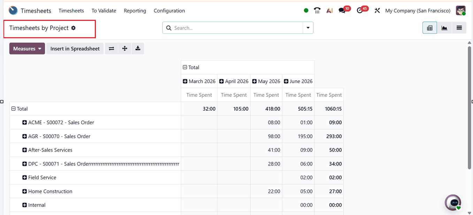Open the gear settings next to Timesheets by Project

point(73,28)
